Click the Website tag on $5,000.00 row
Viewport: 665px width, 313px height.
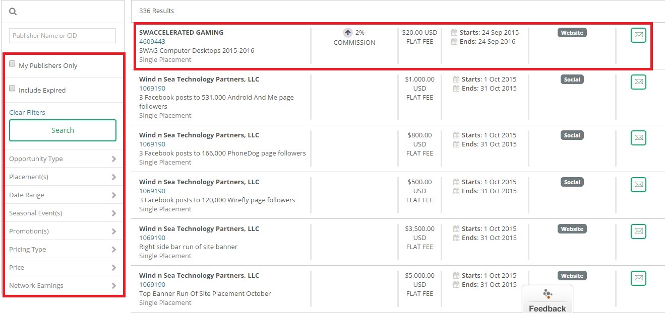point(572,276)
